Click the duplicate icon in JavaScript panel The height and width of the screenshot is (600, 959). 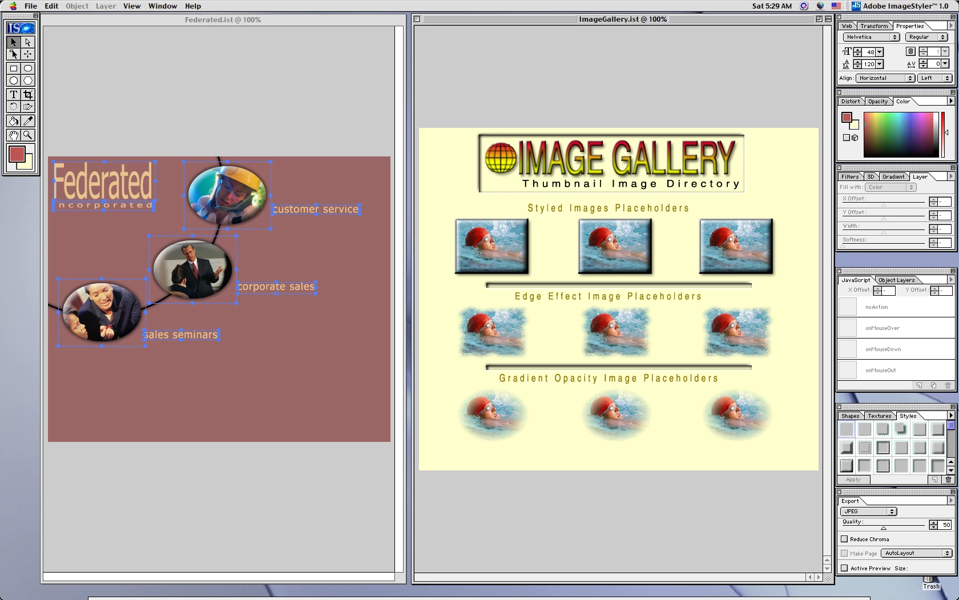pos(933,385)
